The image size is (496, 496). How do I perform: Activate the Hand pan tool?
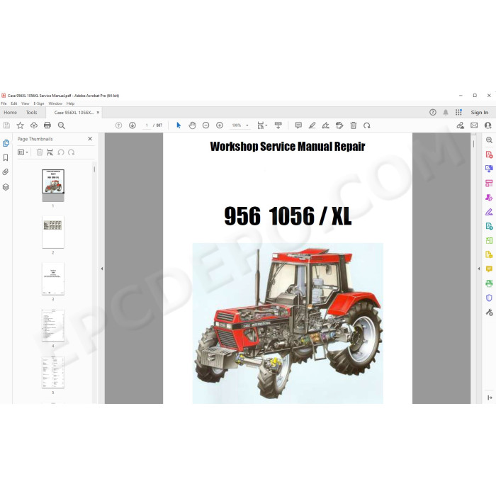pos(192,125)
